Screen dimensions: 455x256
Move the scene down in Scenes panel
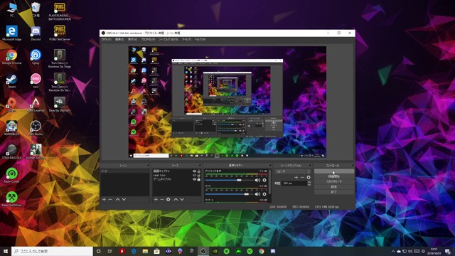pyautogui.click(x=124, y=199)
